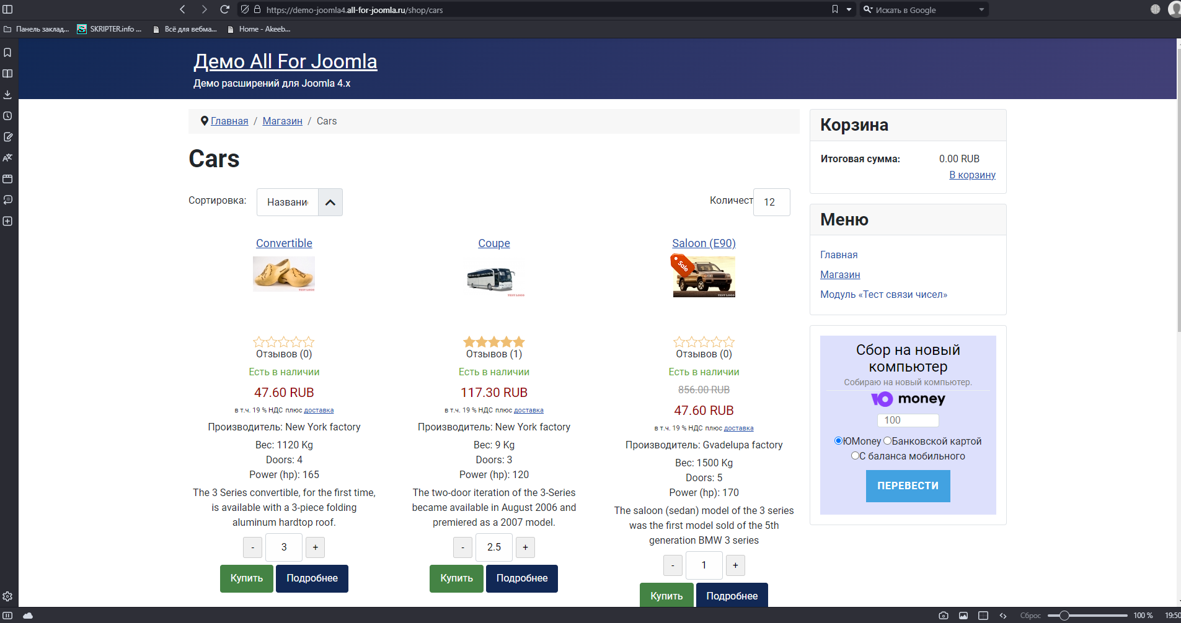
Task: Open the History sidebar panel
Action: (x=7, y=116)
